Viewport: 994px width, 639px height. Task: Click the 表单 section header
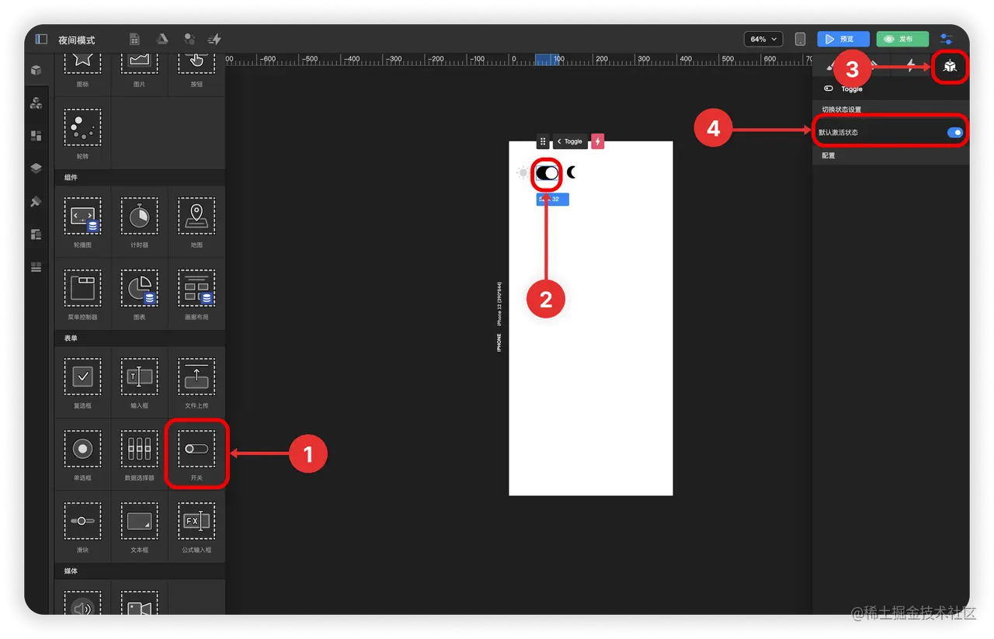[x=71, y=339]
